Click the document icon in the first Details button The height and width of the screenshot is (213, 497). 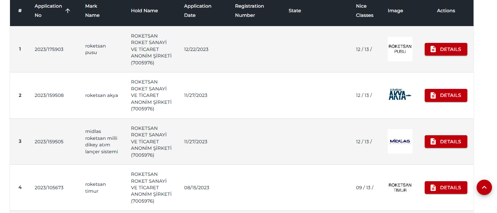pyautogui.click(x=433, y=49)
